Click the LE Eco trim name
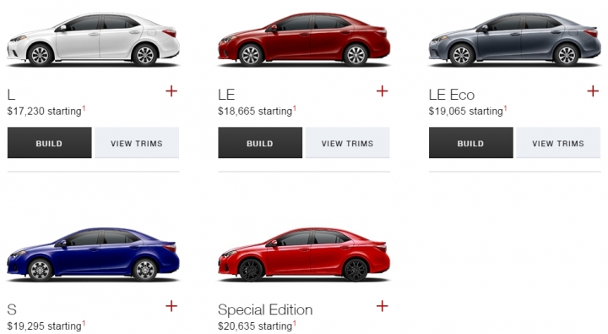This screenshot has width=608, height=334. [x=452, y=95]
